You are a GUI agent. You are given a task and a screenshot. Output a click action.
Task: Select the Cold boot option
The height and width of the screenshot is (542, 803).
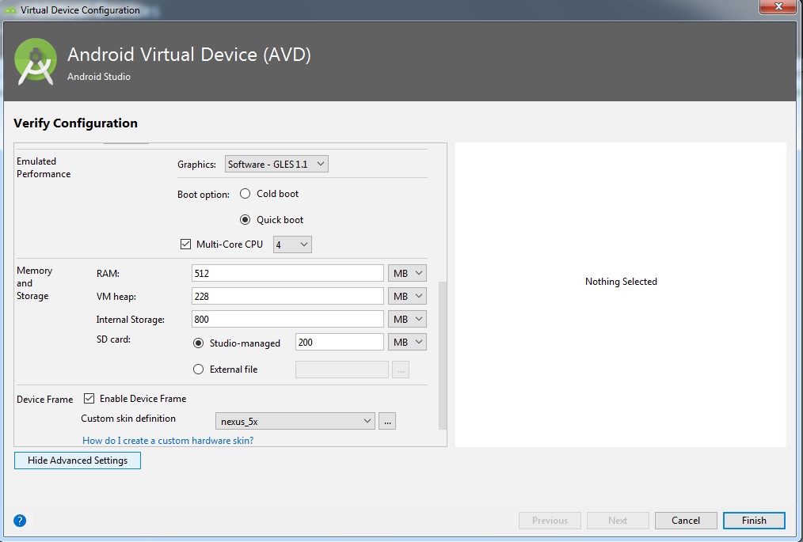point(245,194)
